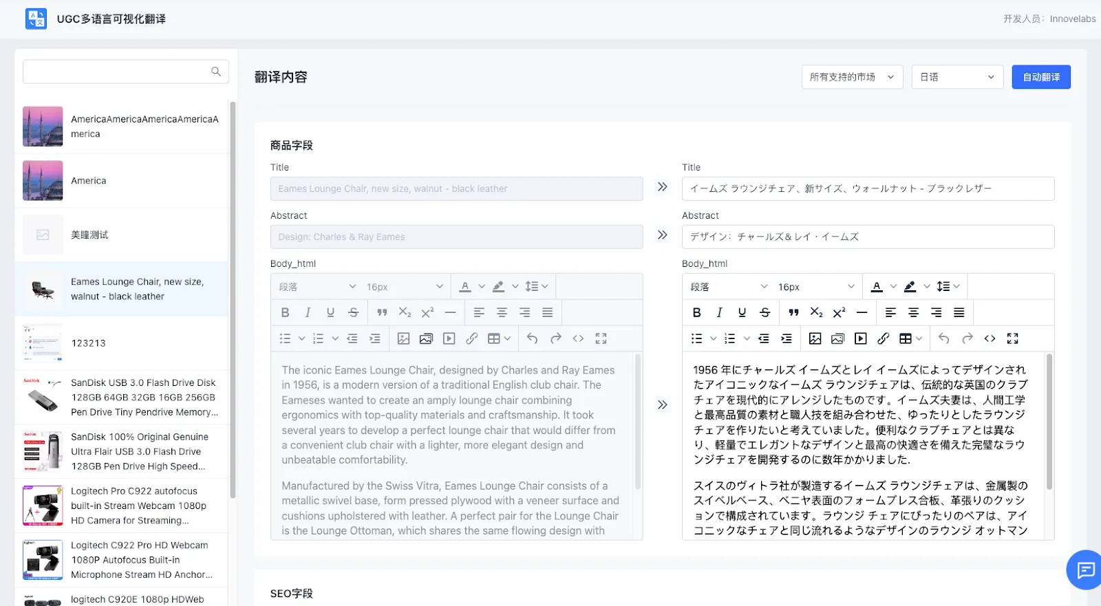Image resolution: width=1101 pixels, height=606 pixels.
Task: Toggle underline in the Japanese Body_html editor
Action: tap(742, 312)
